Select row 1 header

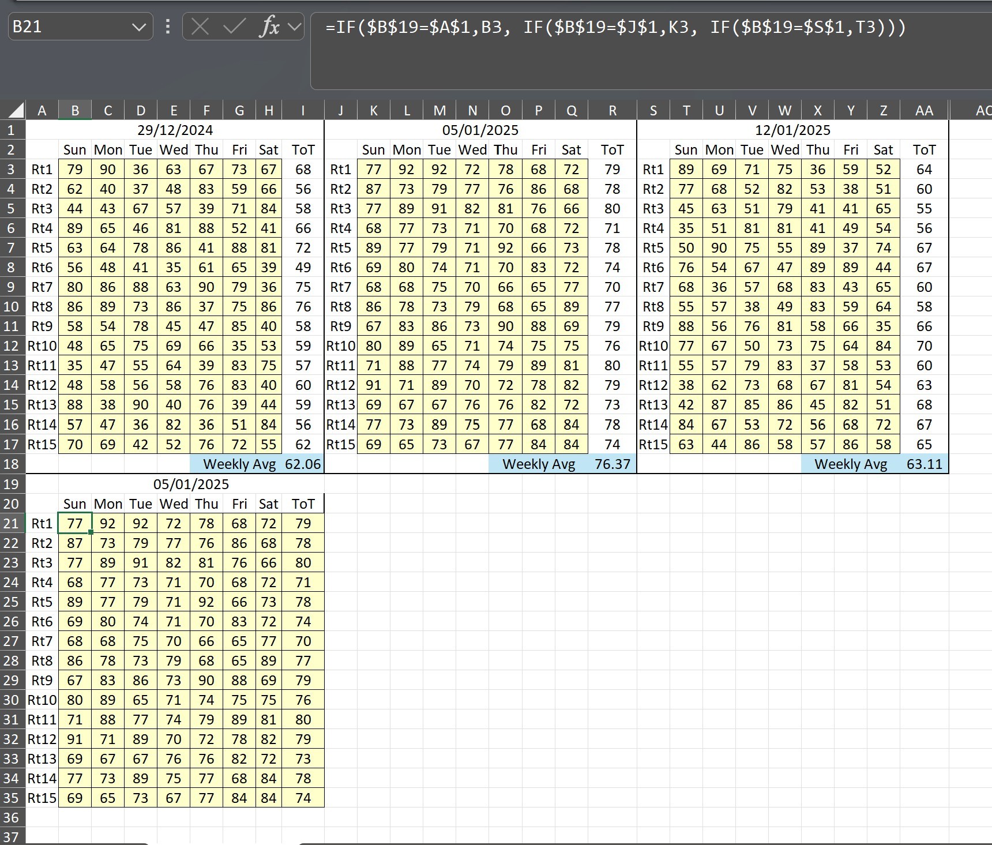click(x=12, y=130)
